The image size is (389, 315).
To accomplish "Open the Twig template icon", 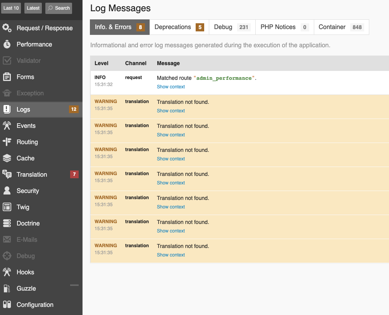I will [x=7, y=207].
